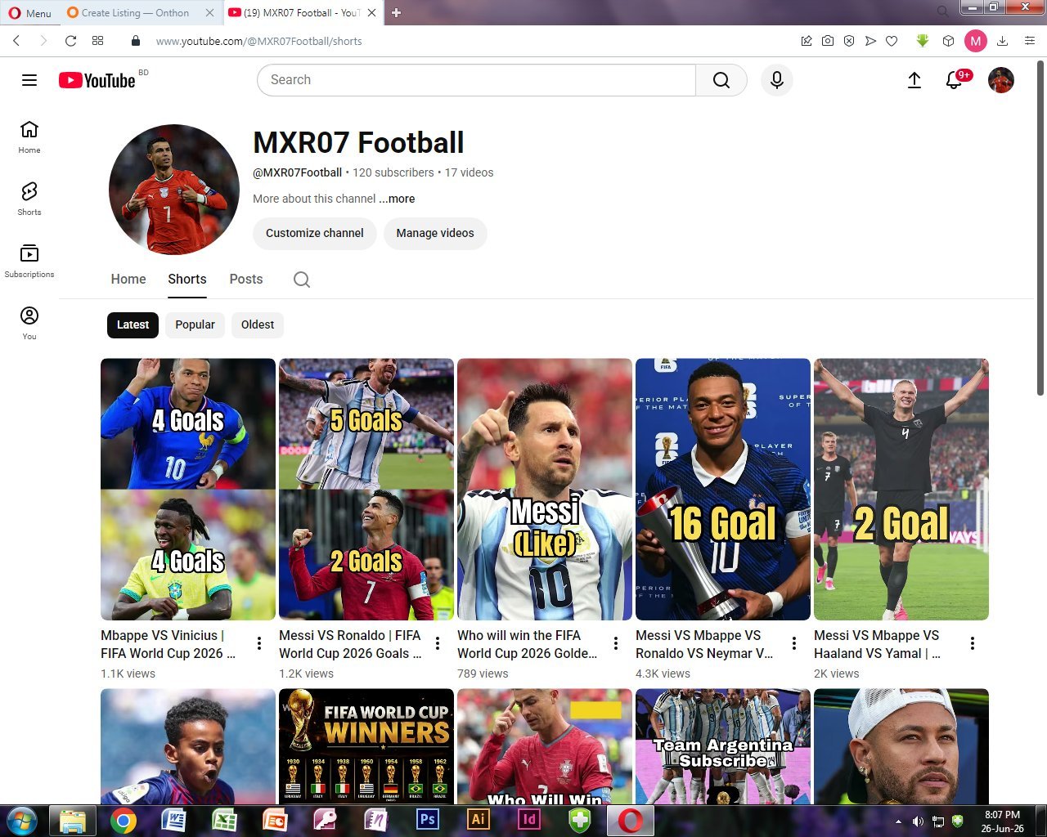Open the Messi (Like) thumbnail
The width and height of the screenshot is (1047, 837).
point(545,489)
